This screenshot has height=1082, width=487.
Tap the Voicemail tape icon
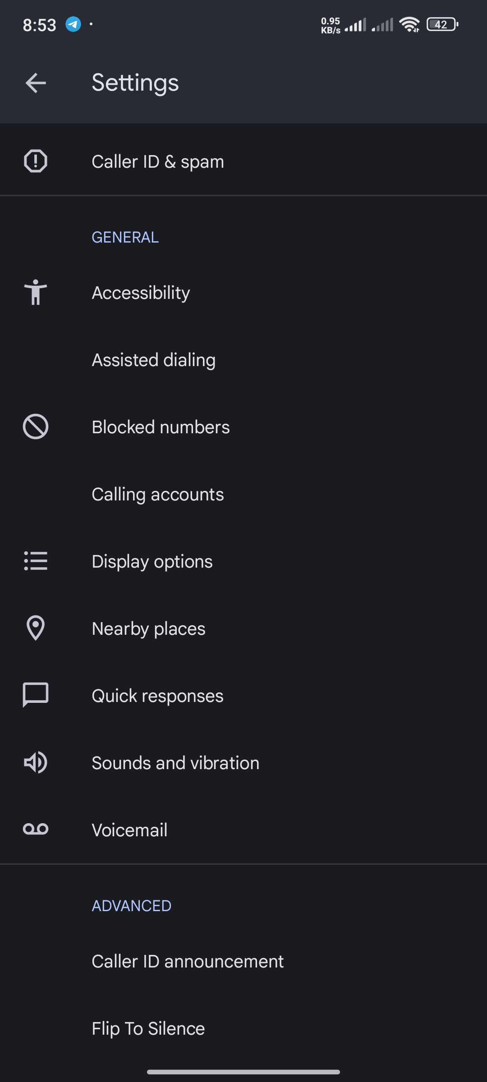pos(36,829)
